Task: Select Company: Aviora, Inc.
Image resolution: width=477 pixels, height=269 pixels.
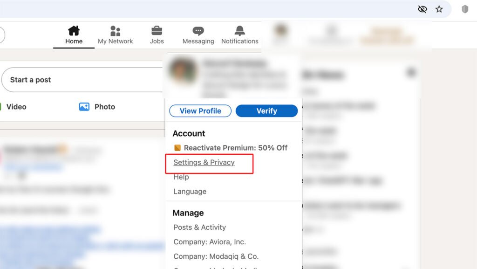Action: click(210, 241)
